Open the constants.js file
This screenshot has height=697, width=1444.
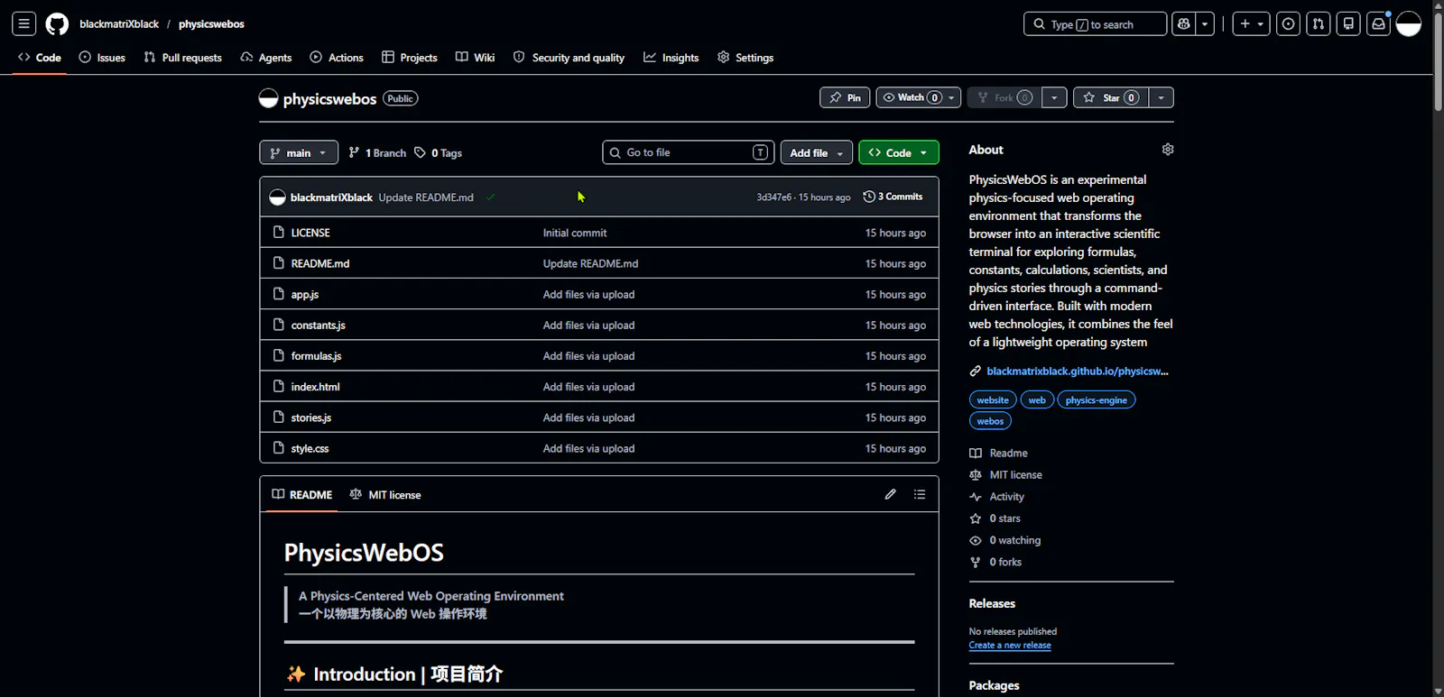tap(318, 326)
